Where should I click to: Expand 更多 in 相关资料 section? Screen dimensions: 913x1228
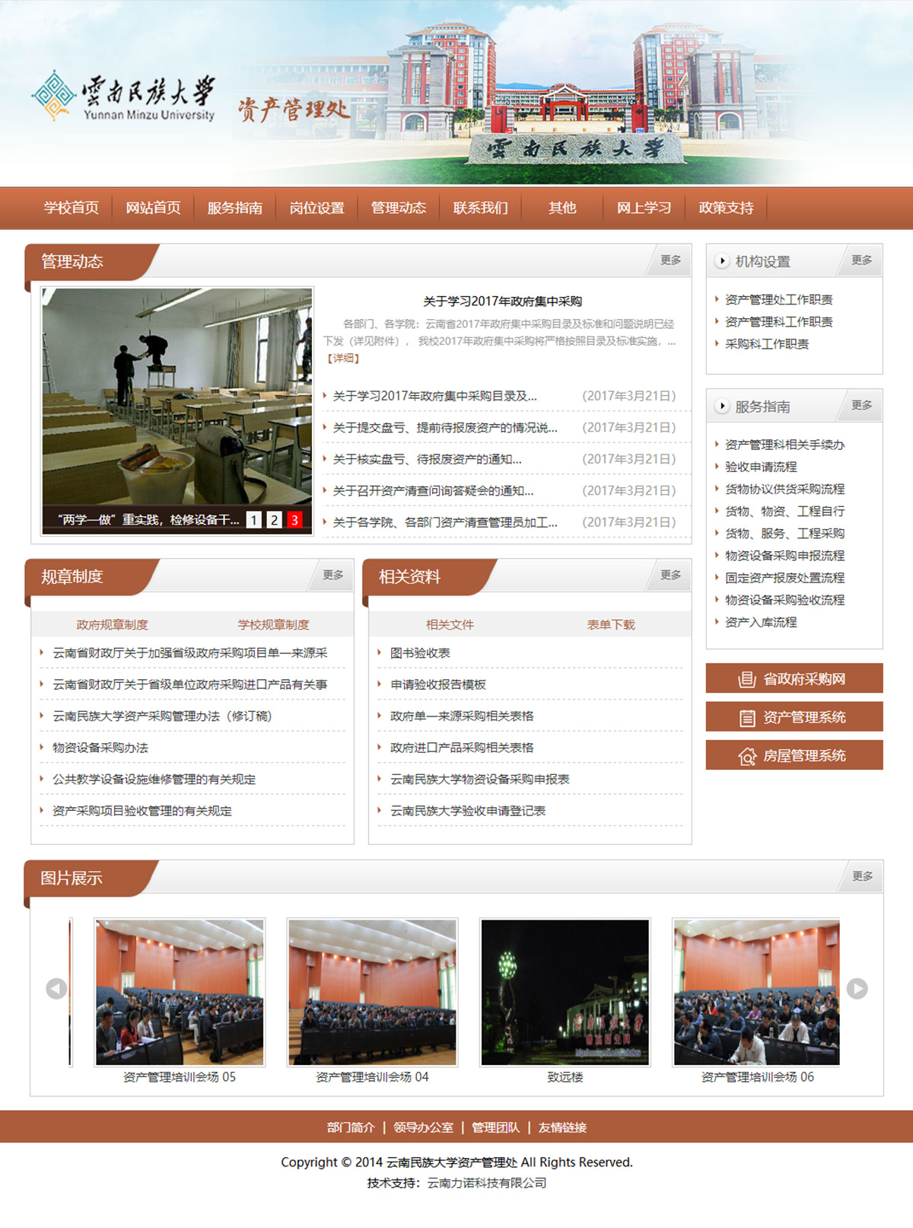[670, 576]
